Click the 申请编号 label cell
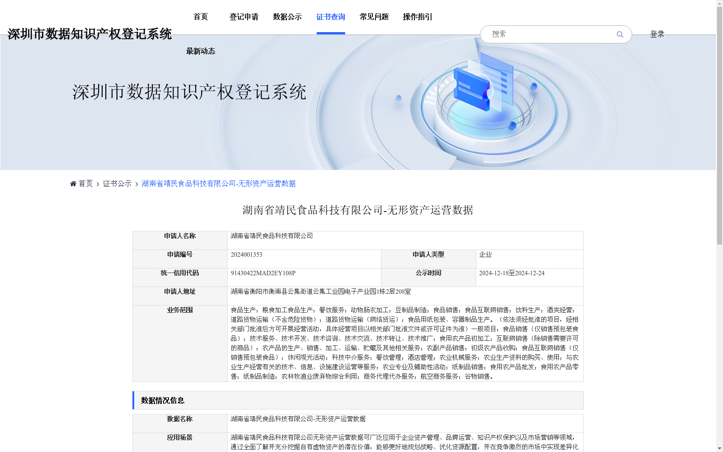723x452 pixels. (x=180, y=259)
